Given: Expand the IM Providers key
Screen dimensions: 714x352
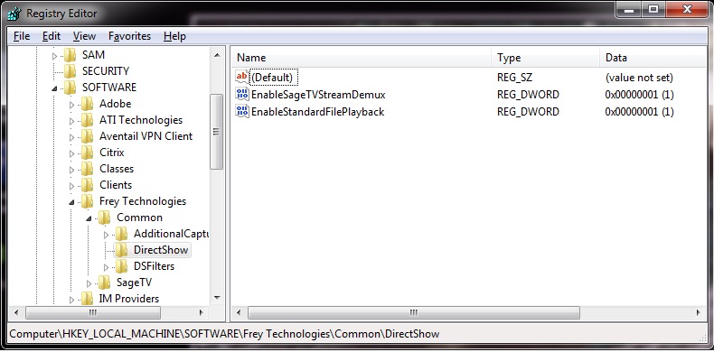Looking at the screenshot, I should (72, 300).
